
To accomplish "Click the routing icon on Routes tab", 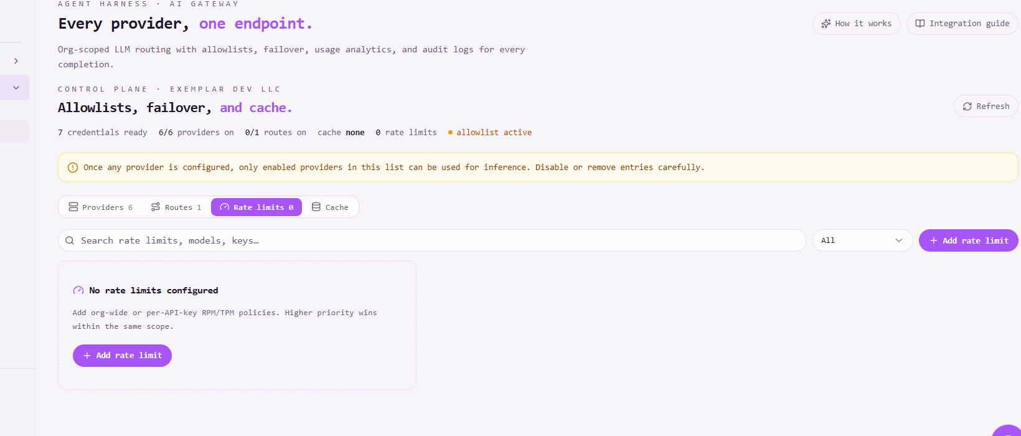I will (x=156, y=207).
